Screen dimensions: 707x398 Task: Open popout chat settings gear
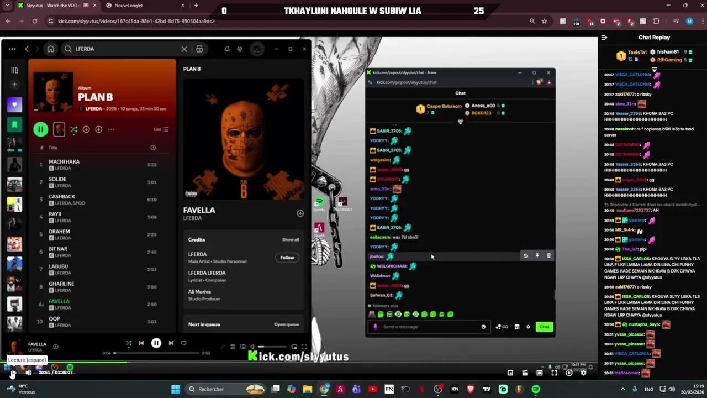pos(528,327)
